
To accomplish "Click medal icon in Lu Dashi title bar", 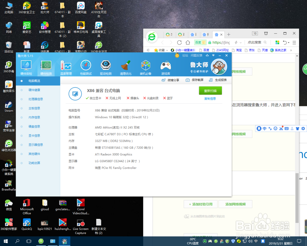I will [x=177, y=56].
